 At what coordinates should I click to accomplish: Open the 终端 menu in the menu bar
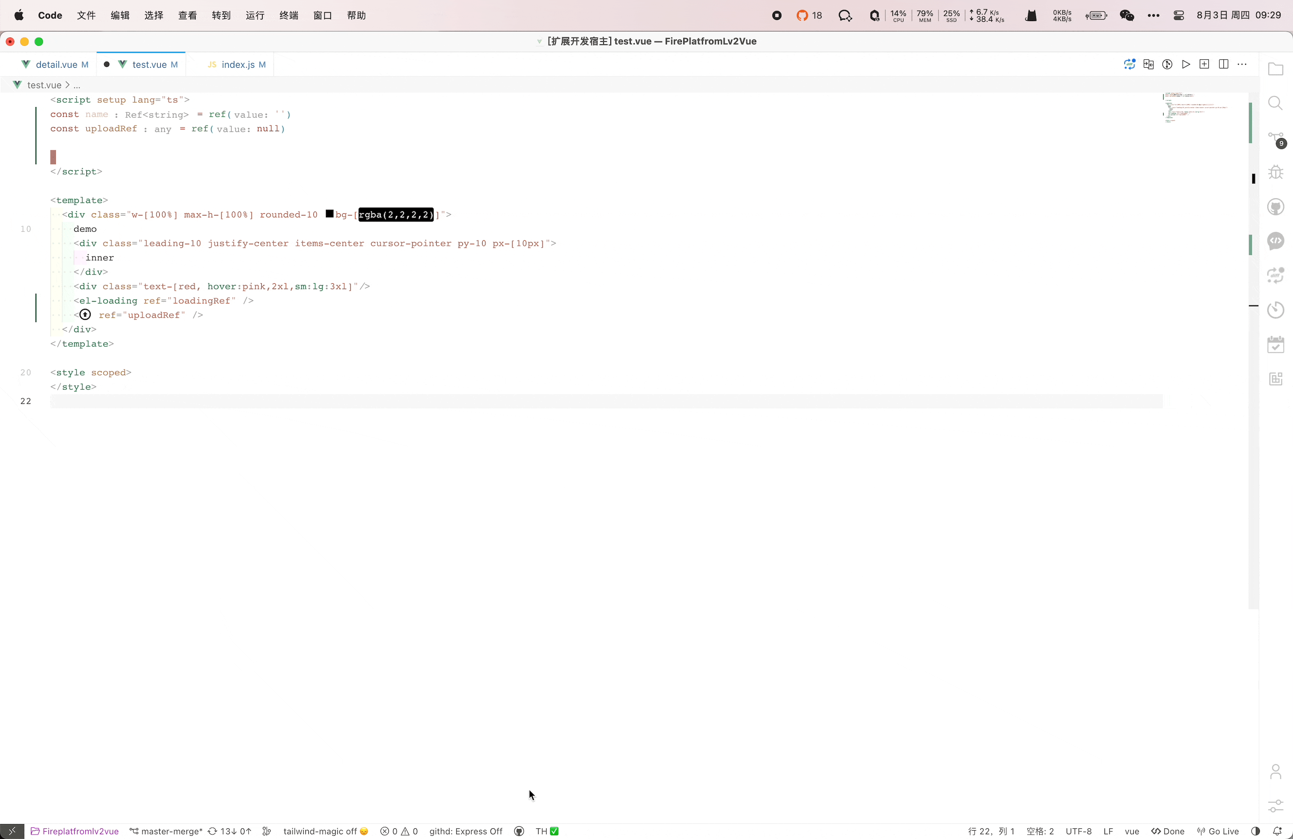tap(289, 16)
